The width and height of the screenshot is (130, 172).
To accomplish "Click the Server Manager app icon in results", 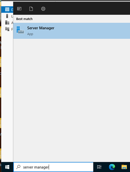I will coord(20,30).
